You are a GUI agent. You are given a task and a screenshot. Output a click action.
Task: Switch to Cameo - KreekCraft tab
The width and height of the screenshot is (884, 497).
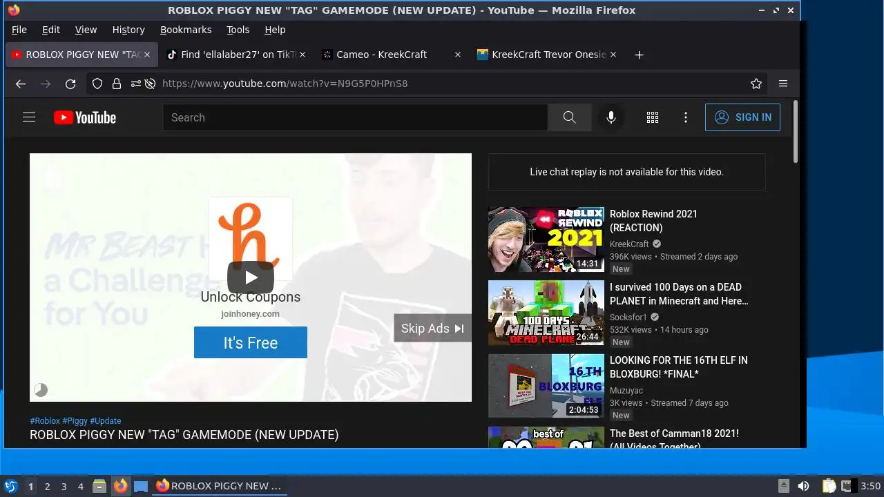391,55
